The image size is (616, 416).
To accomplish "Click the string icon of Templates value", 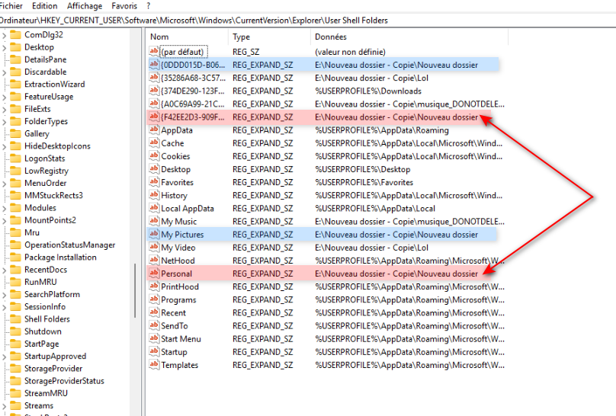I will [154, 365].
